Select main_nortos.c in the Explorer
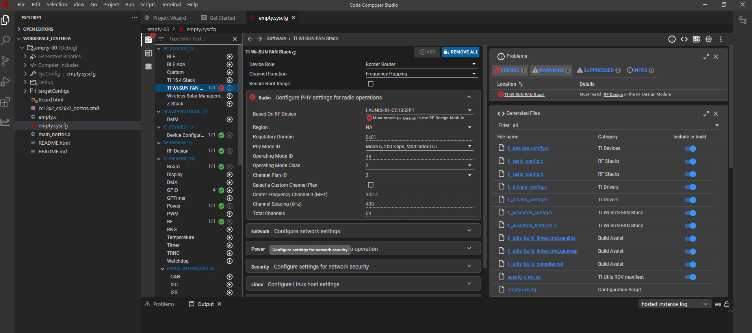 coord(54,134)
